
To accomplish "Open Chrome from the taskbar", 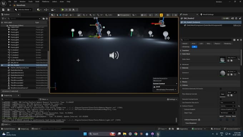I will point(136,134).
